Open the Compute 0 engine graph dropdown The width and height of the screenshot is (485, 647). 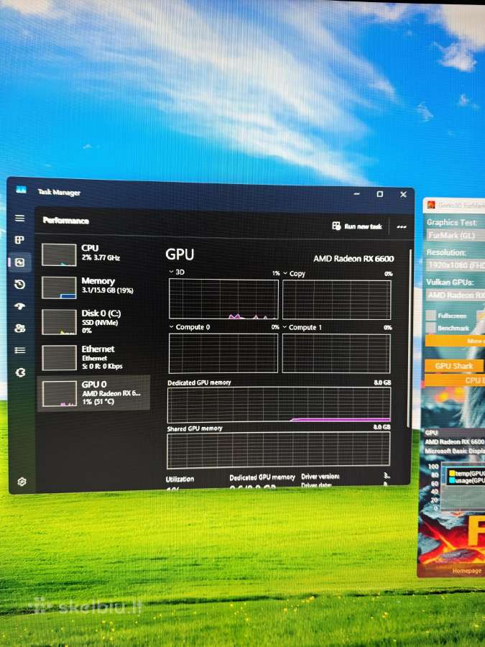pos(172,326)
